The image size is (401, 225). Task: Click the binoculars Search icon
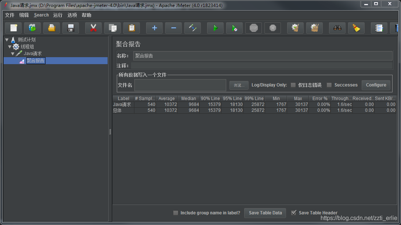click(x=337, y=28)
